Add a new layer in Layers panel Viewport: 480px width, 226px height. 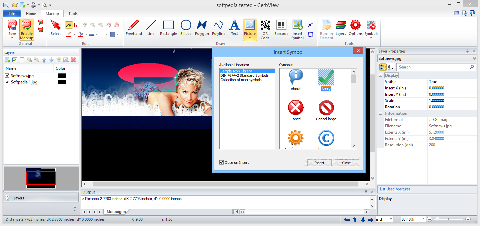click(x=7, y=60)
